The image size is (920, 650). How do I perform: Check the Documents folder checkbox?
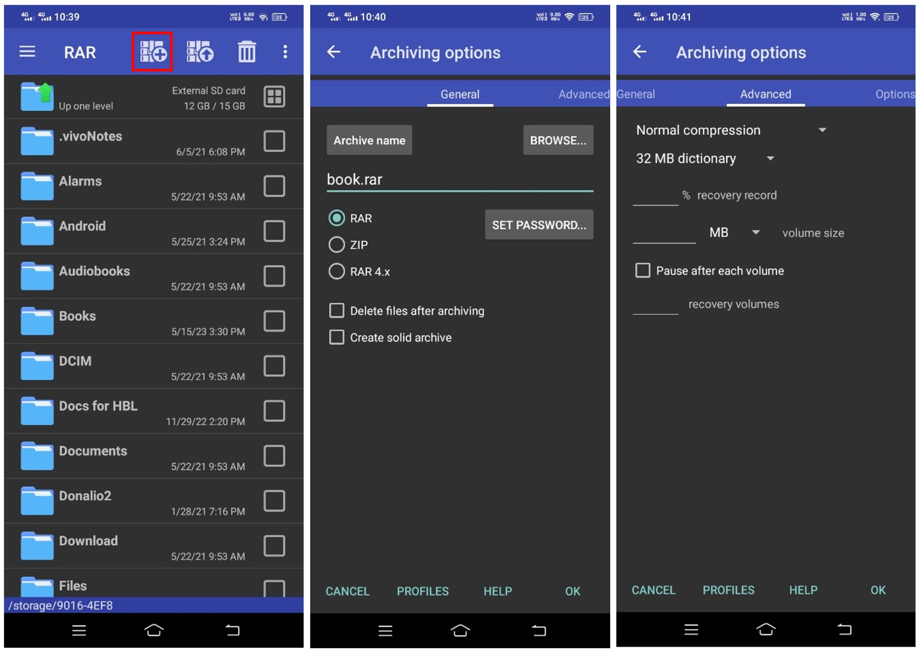tap(274, 456)
